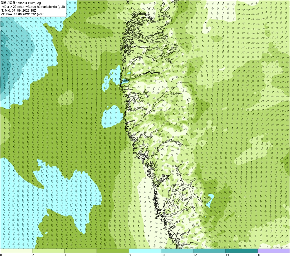290x257 pixels.
Task: Click the '(+8 h)' forecast offset text
Action: tap(41, 14)
